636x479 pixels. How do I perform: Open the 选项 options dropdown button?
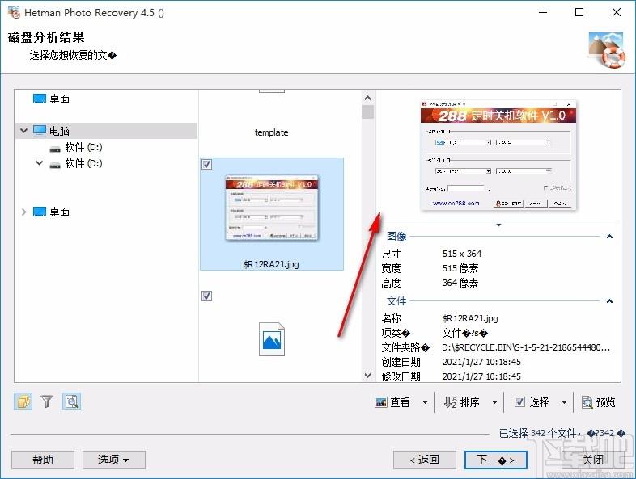(x=114, y=460)
